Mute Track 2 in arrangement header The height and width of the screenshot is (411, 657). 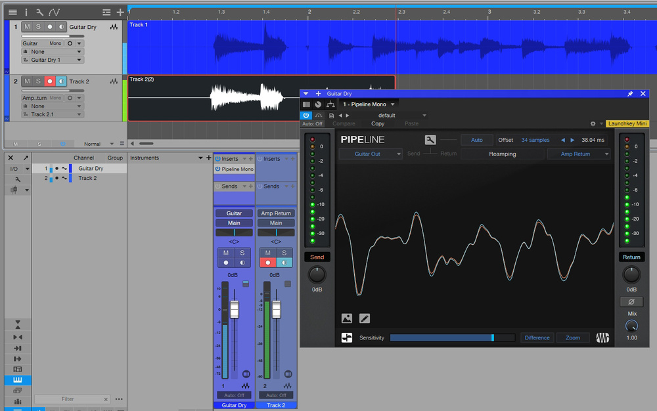click(27, 81)
